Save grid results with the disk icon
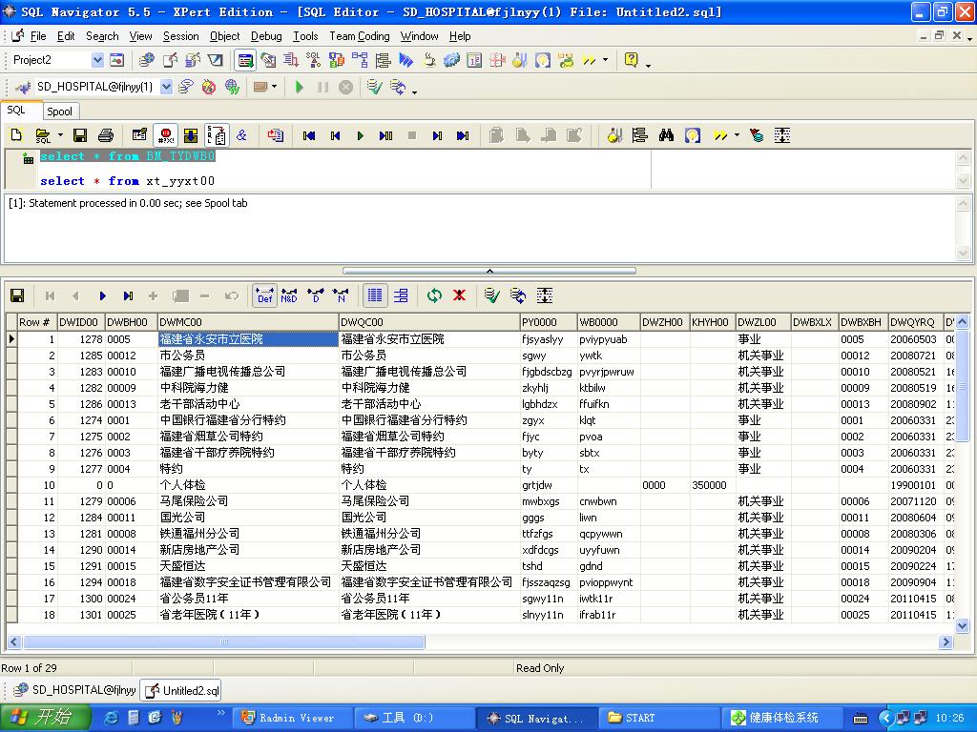The height and width of the screenshot is (732, 977). tap(17, 295)
